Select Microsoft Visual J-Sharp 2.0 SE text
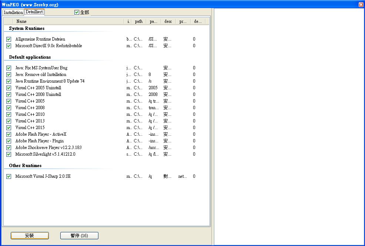Viewport: 365px width, 246px height. click(43, 176)
